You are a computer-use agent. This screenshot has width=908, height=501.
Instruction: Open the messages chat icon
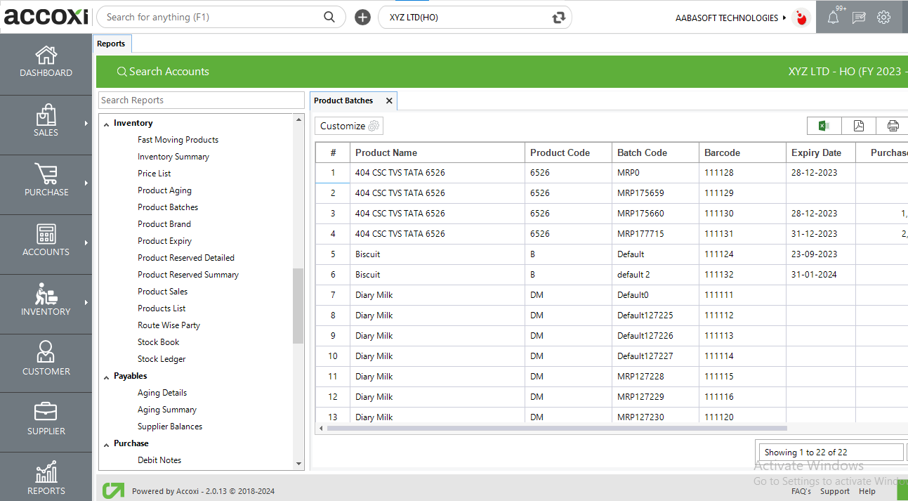click(858, 18)
